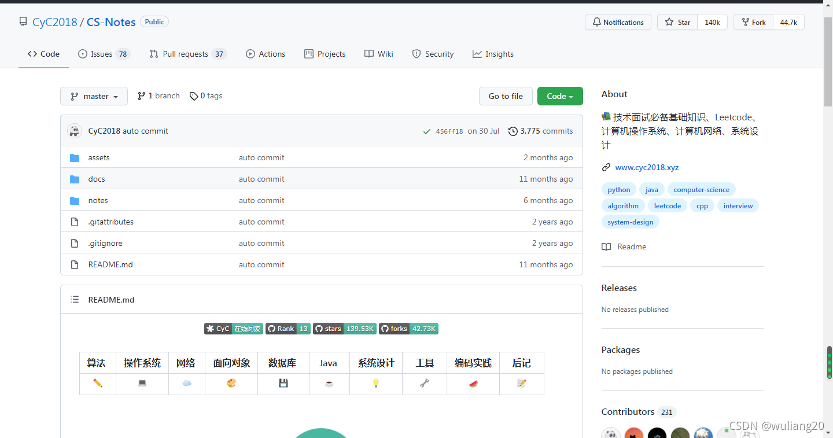The image size is (833, 438).
Task: Select the python topic tag
Action: tap(619, 190)
